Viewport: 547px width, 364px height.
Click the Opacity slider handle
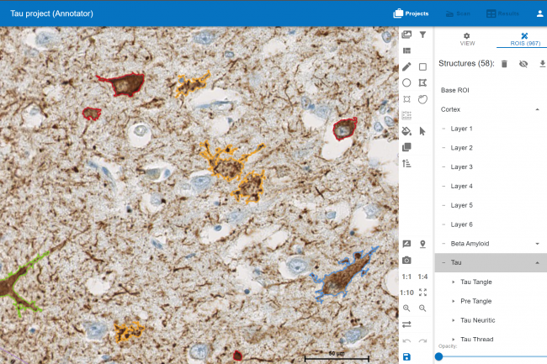coord(438,356)
